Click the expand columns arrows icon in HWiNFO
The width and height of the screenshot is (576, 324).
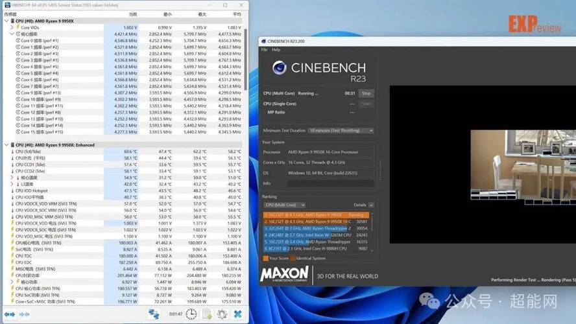click(10, 314)
